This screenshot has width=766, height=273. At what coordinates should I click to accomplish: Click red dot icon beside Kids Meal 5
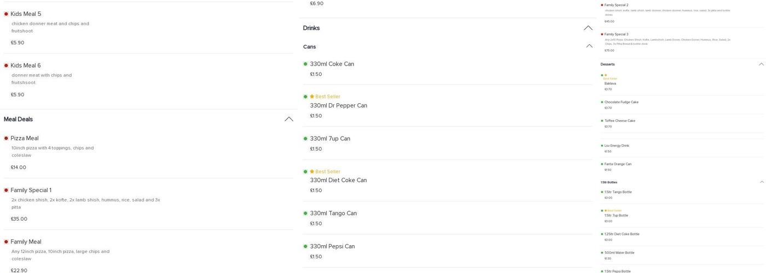click(x=6, y=14)
